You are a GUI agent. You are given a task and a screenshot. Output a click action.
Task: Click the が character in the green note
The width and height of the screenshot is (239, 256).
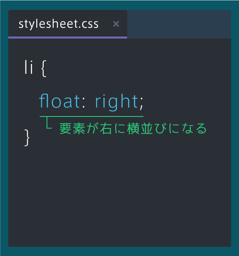(x=93, y=129)
